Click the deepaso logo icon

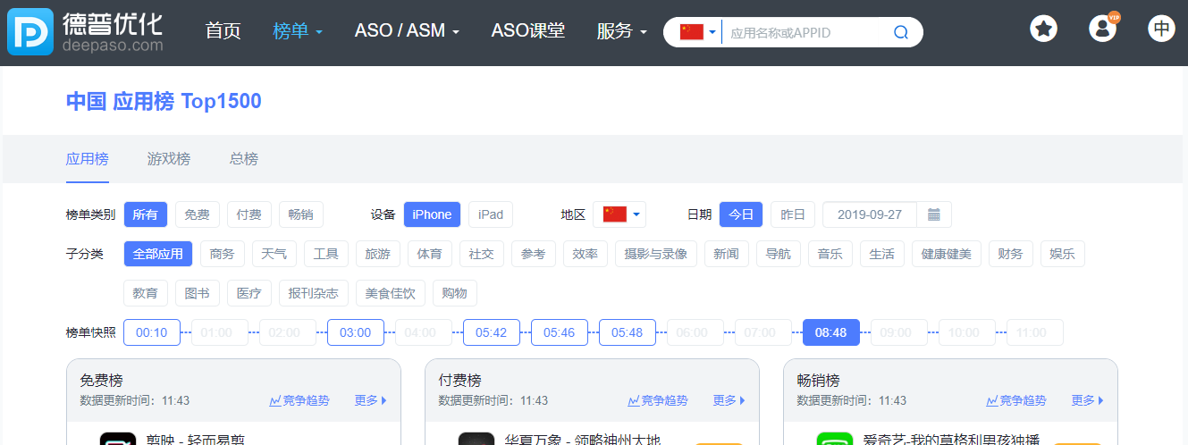click(31, 32)
